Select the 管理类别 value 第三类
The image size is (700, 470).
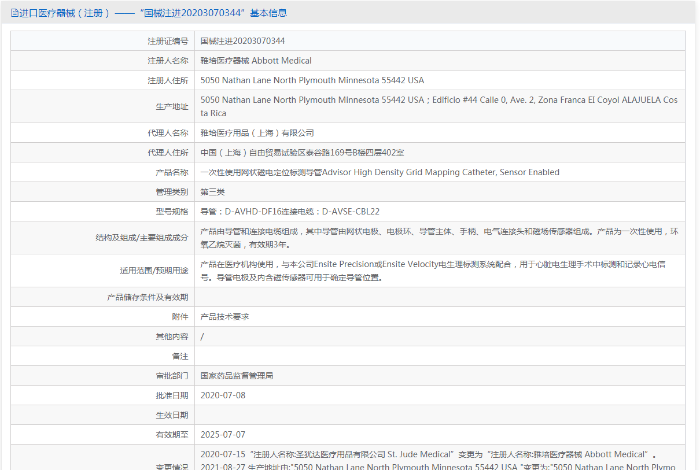pyautogui.click(x=212, y=192)
